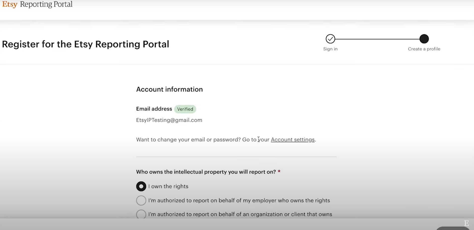Image resolution: width=474 pixels, height=230 pixels.
Task: Open the Account settings link
Action: (293, 140)
